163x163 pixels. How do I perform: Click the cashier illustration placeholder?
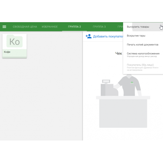(123, 101)
